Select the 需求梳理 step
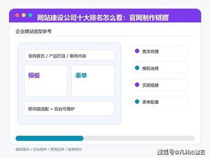The image size is (210, 158). coord(159,51)
